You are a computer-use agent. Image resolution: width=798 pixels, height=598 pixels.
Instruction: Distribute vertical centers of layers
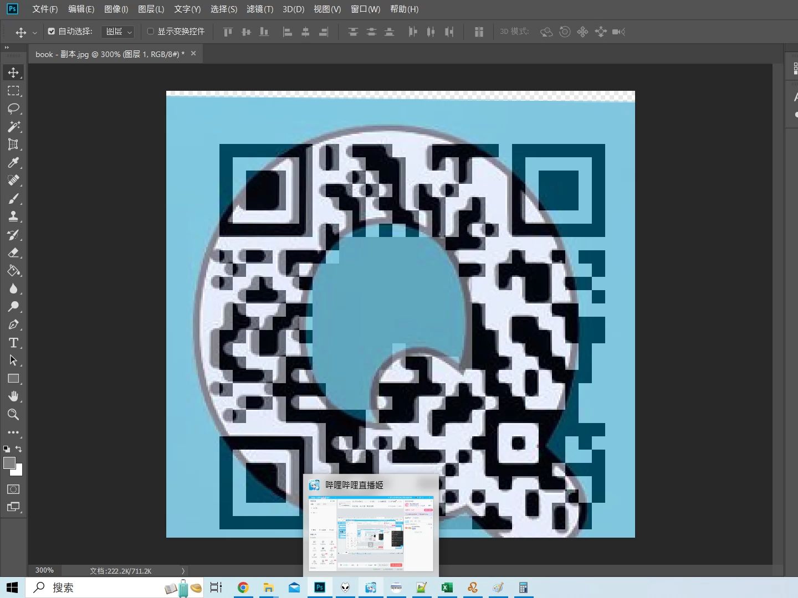click(x=371, y=32)
